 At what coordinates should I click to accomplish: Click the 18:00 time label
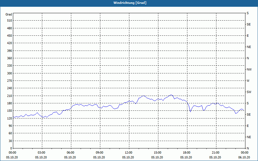(187, 153)
